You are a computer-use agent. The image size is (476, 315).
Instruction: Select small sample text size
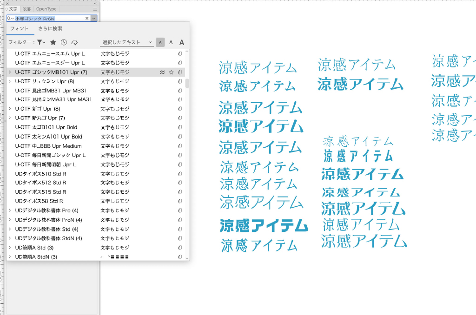point(160,42)
